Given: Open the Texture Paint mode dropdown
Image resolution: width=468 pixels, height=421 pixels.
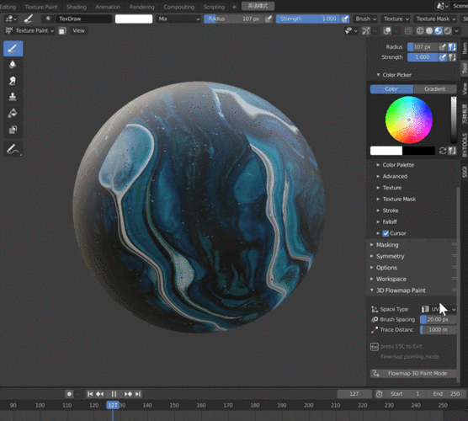Looking at the screenshot, I should 29,31.
